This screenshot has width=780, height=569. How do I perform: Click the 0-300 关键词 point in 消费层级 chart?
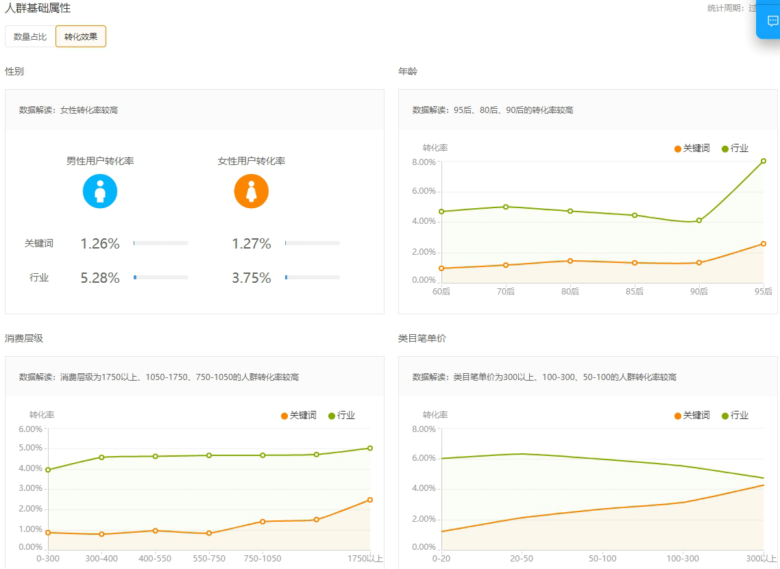tap(48, 533)
